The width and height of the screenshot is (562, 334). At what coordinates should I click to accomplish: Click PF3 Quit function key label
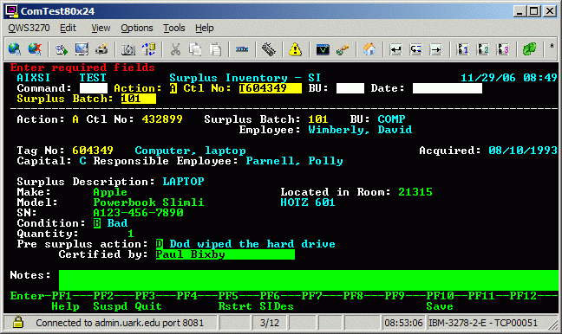click(x=148, y=301)
